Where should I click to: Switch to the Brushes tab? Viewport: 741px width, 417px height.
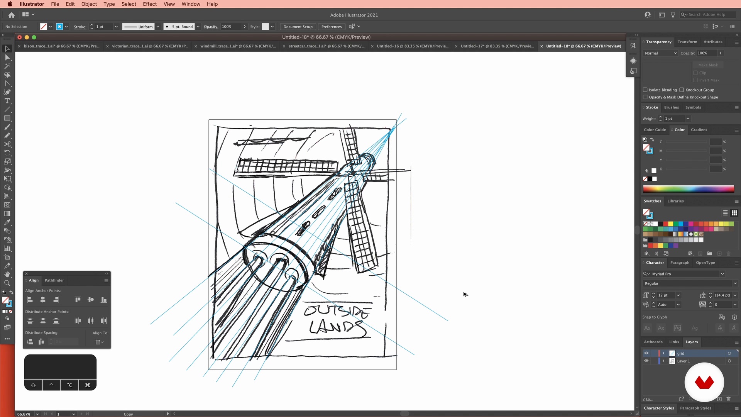point(672,107)
